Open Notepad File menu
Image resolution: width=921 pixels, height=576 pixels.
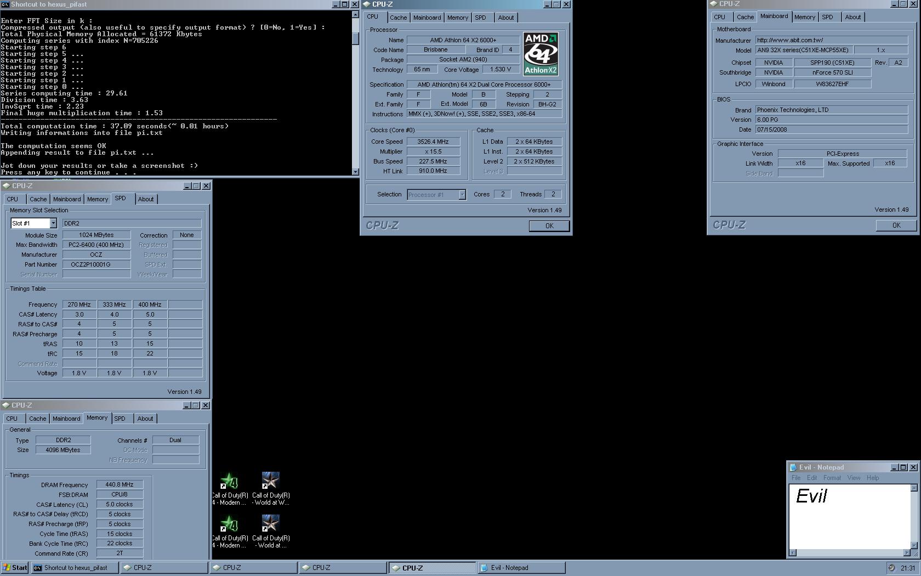pyautogui.click(x=796, y=478)
